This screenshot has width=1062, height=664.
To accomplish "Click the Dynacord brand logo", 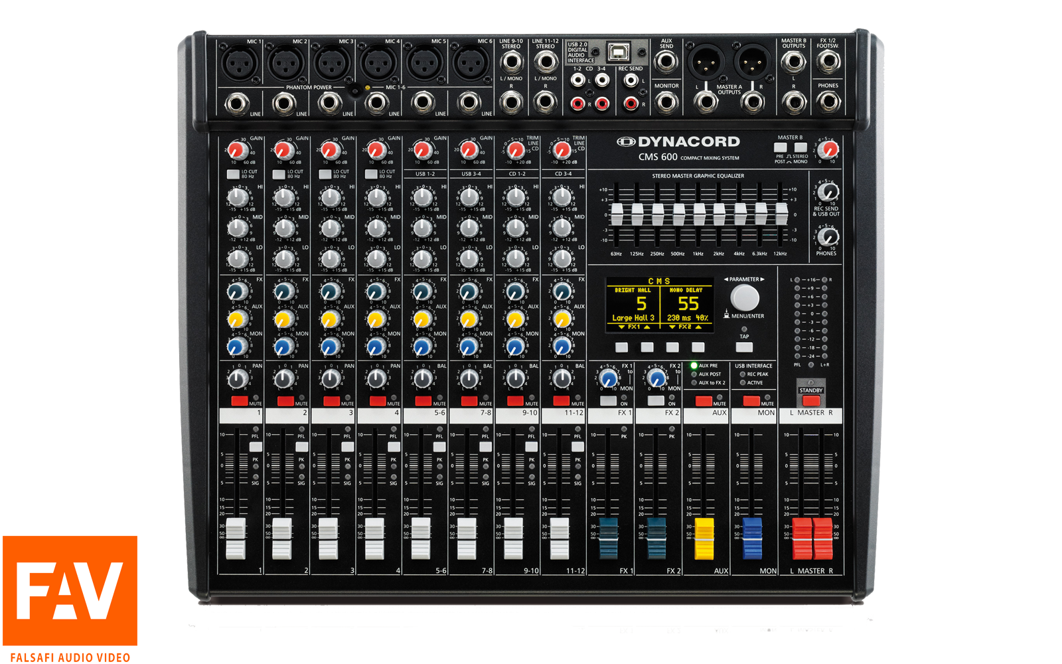I will [x=678, y=141].
